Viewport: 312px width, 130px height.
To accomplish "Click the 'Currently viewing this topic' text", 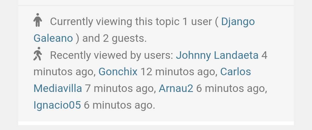I will pyautogui.click(x=115, y=21).
